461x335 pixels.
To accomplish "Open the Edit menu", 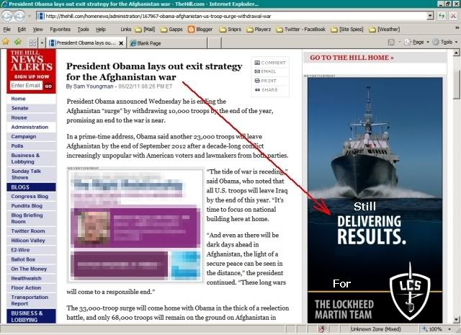I will point(22,29).
